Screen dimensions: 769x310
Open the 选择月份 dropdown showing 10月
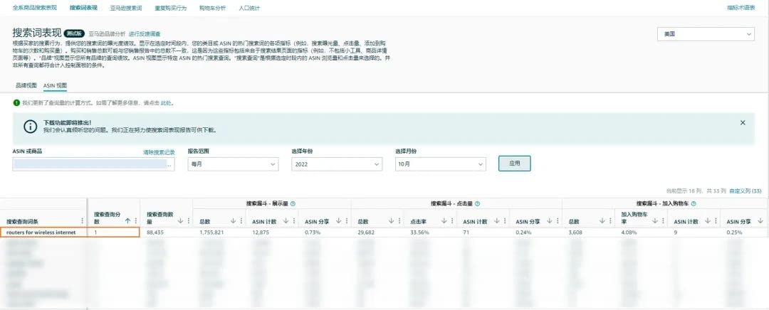point(440,164)
